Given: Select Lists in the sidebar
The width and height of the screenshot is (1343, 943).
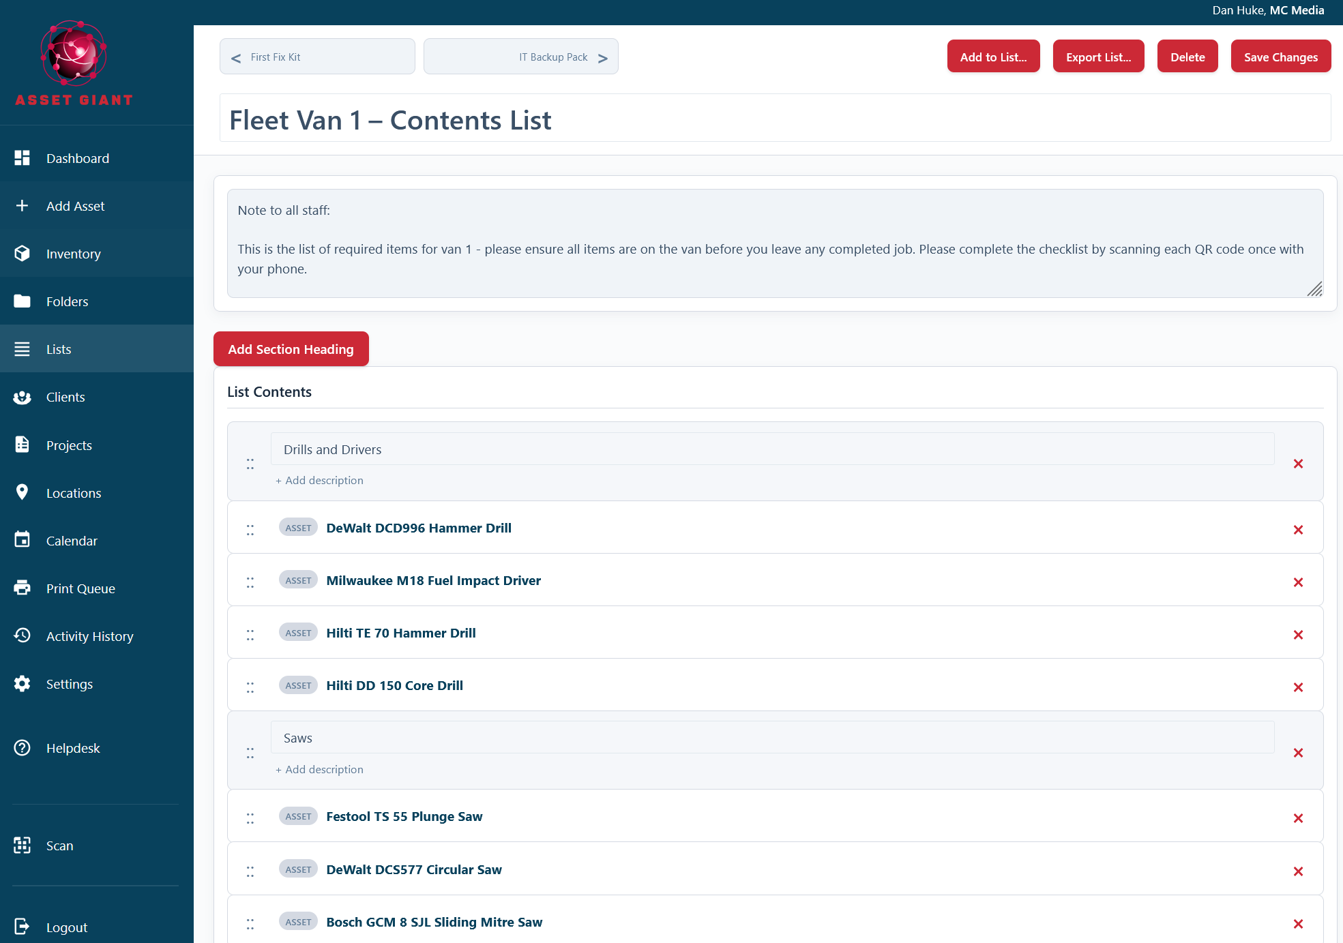Looking at the screenshot, I should [97, 349].
